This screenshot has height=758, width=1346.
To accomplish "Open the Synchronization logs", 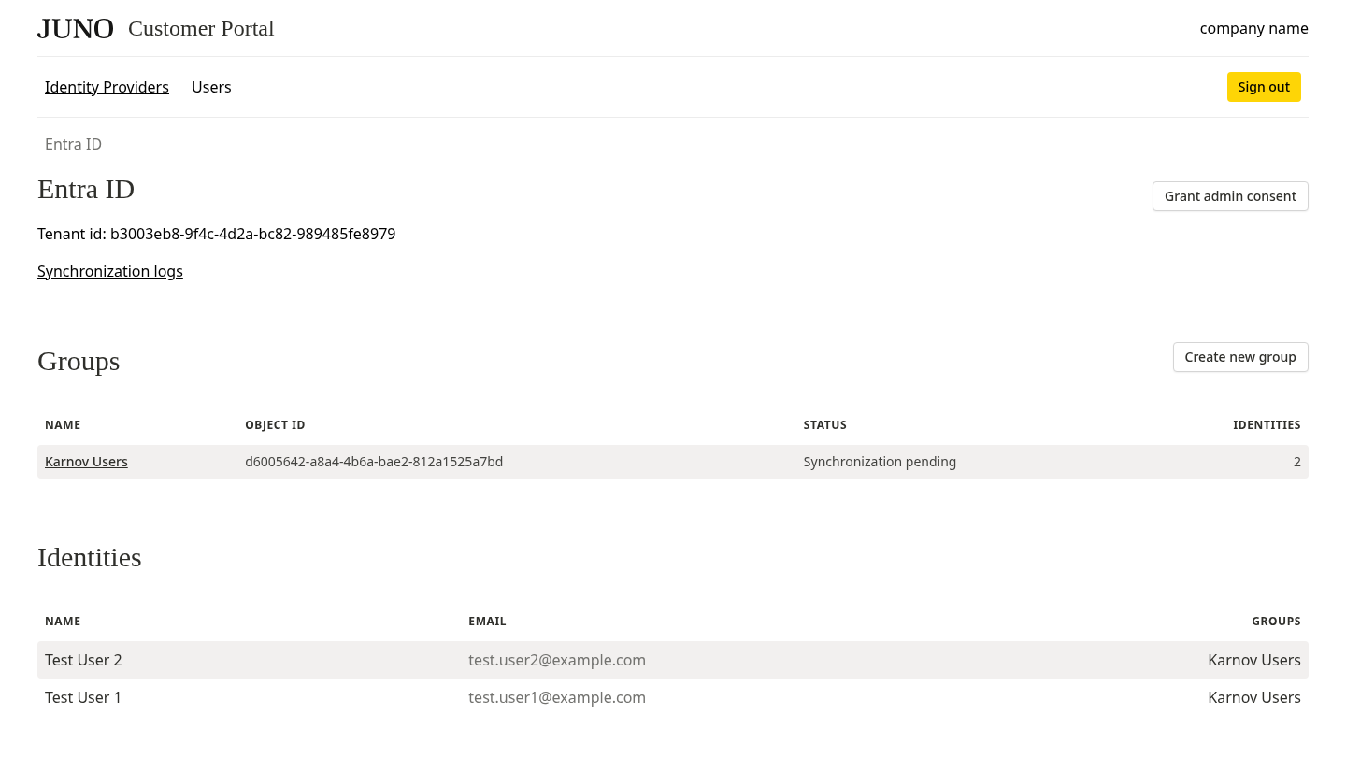I will pyautogui.click(x=109, y=271).
